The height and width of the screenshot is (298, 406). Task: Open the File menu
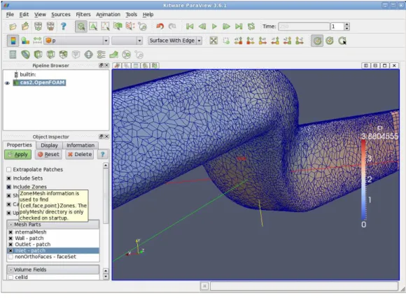pos(10,15)
